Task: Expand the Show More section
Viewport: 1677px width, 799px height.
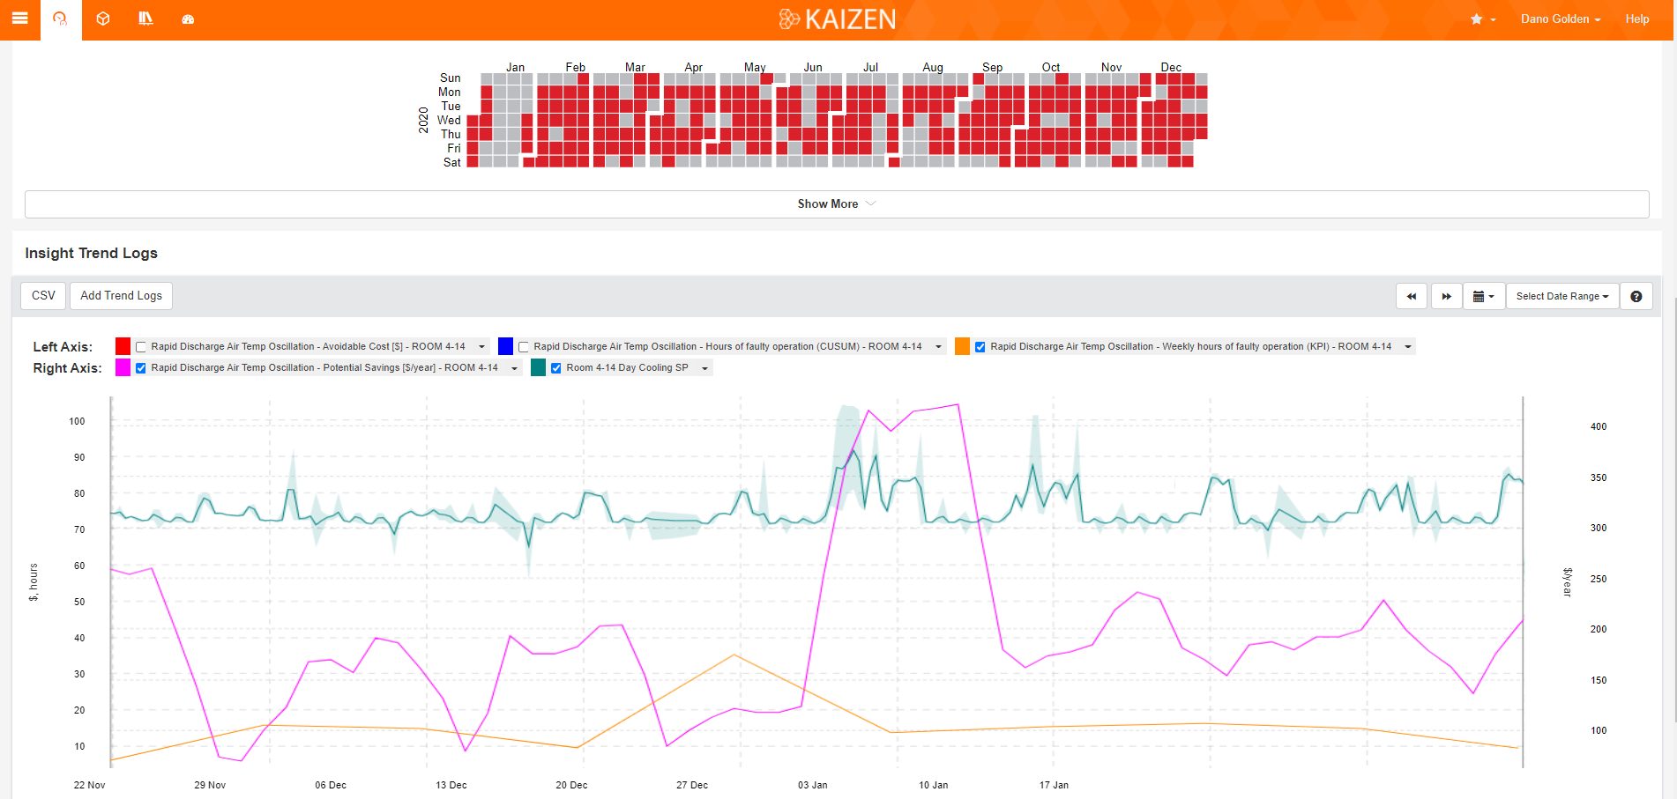Action: (x=836, y=203)
